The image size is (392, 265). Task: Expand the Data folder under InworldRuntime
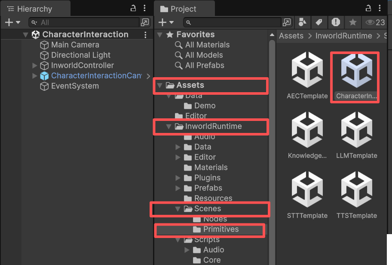pyautogui.click(x=178, y=147)
